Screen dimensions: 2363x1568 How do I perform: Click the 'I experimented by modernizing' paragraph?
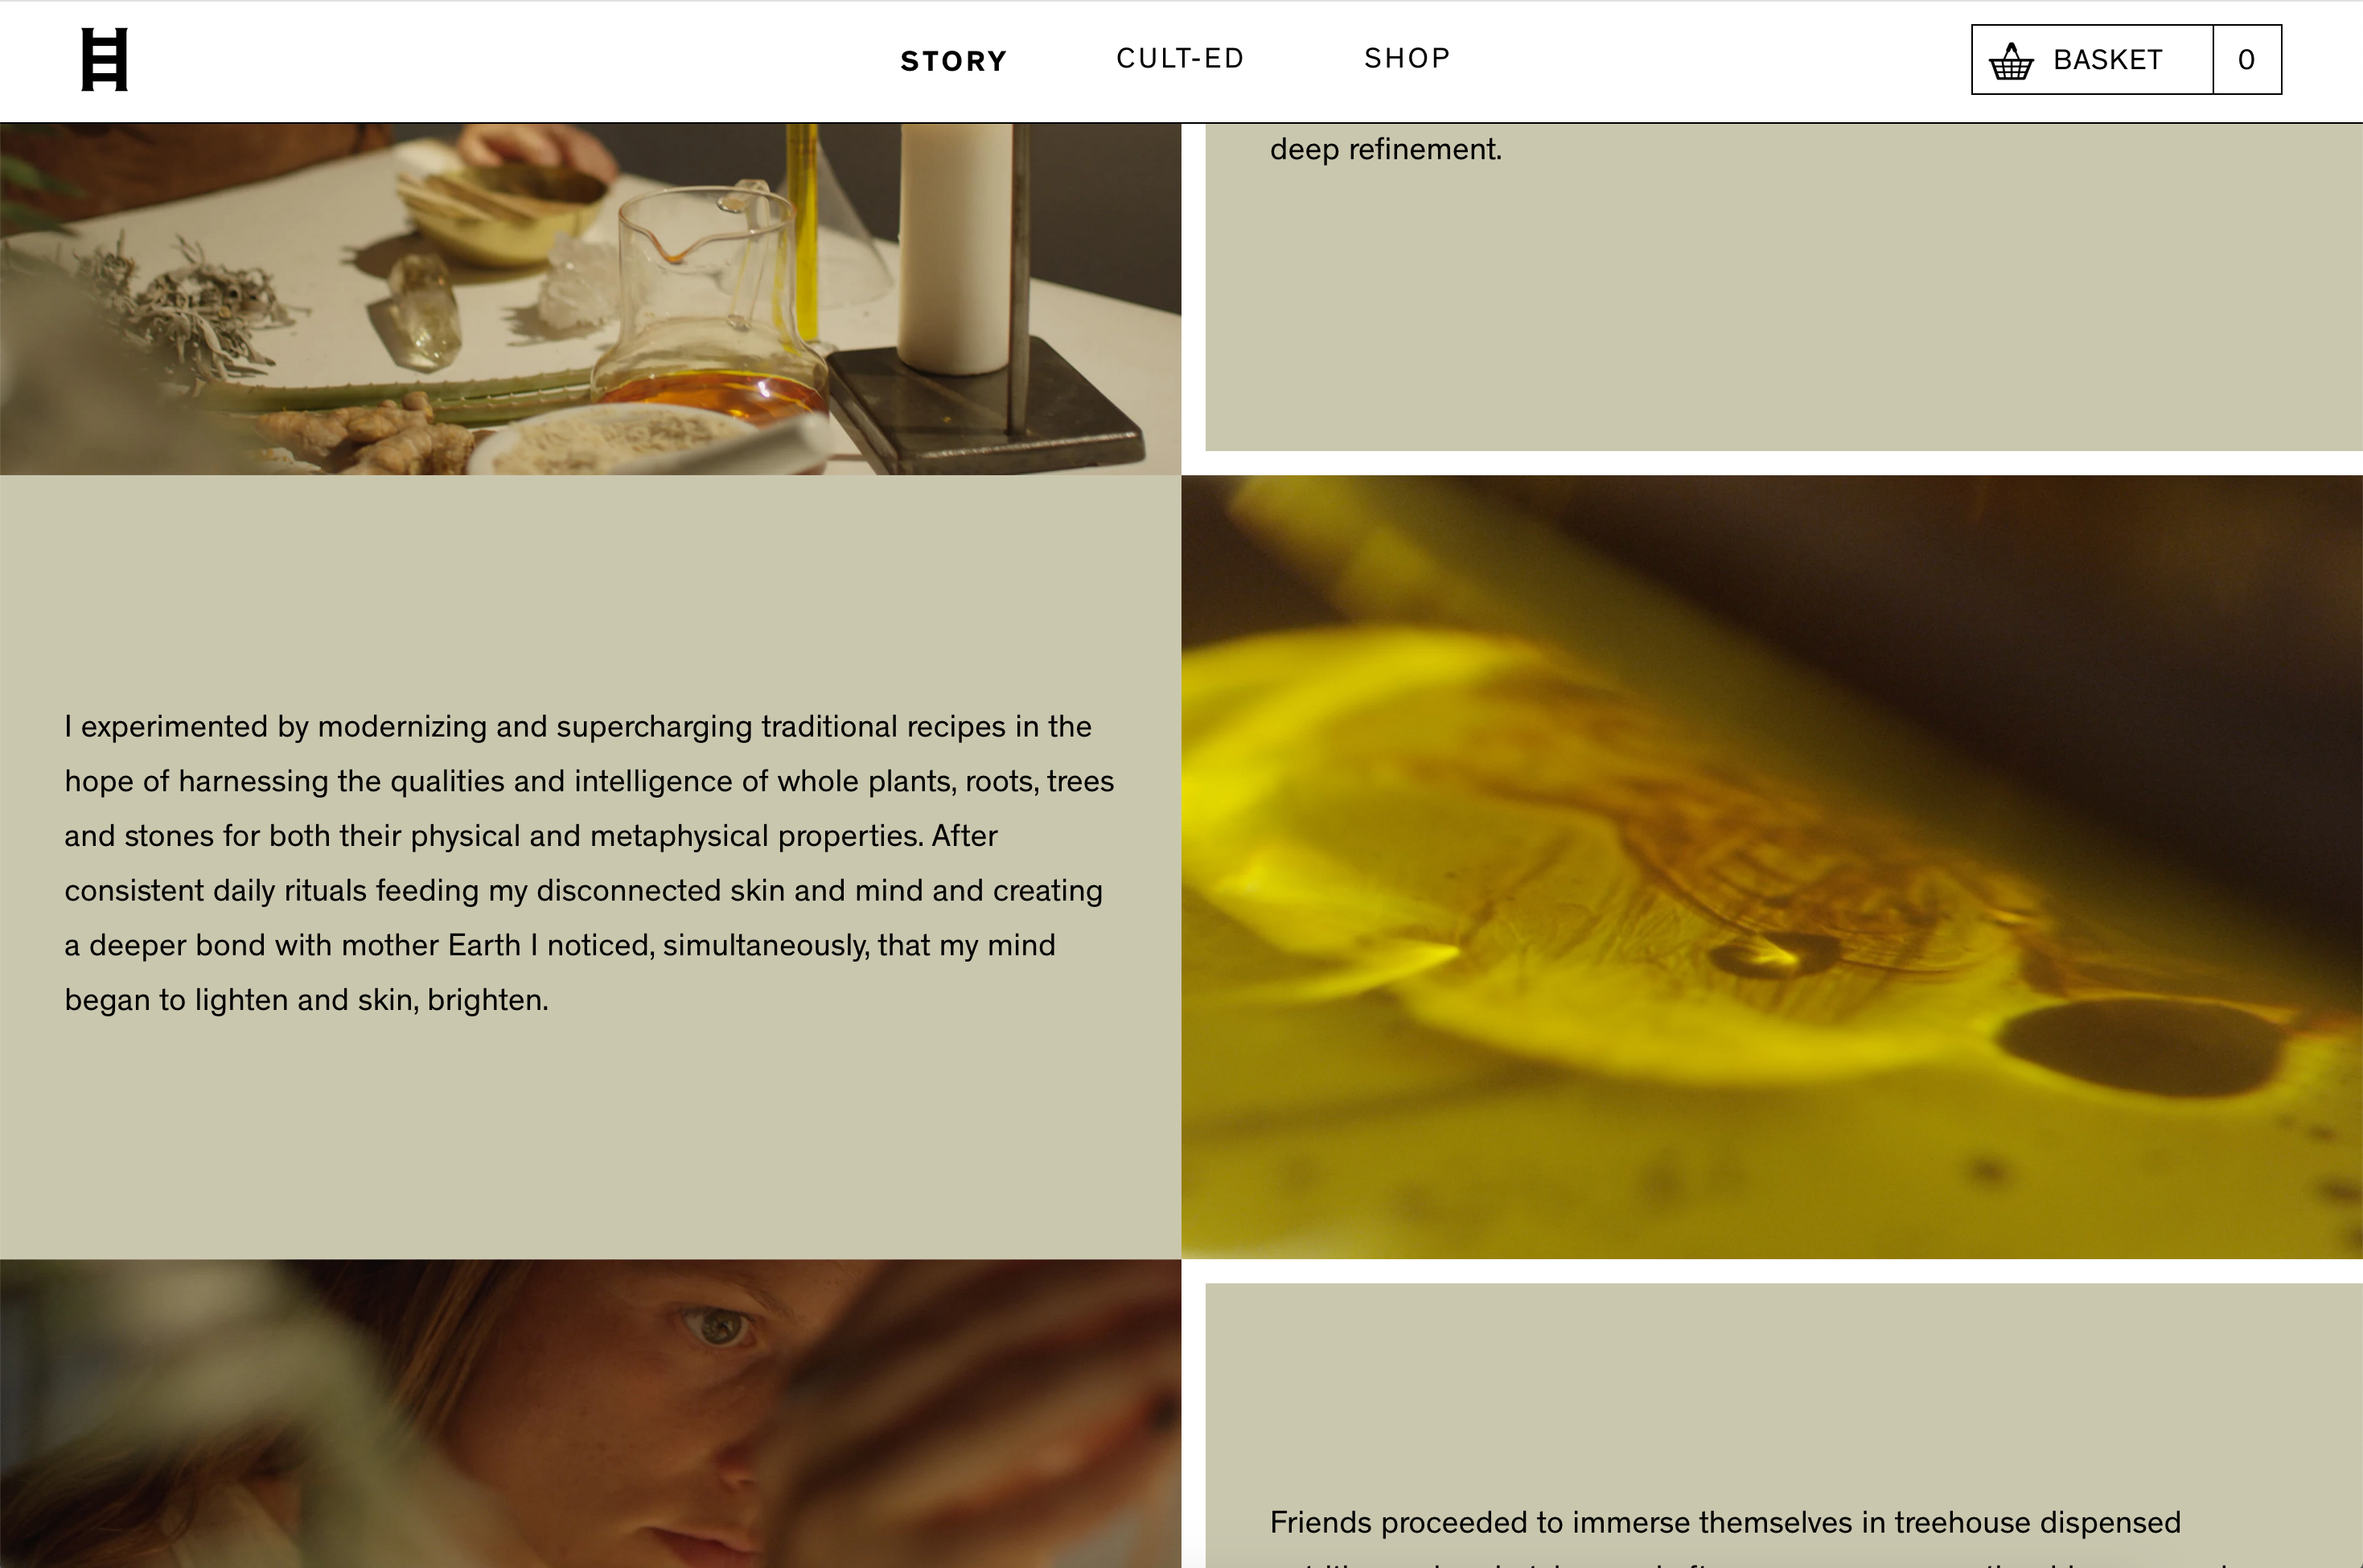click(x=589, y=863)
